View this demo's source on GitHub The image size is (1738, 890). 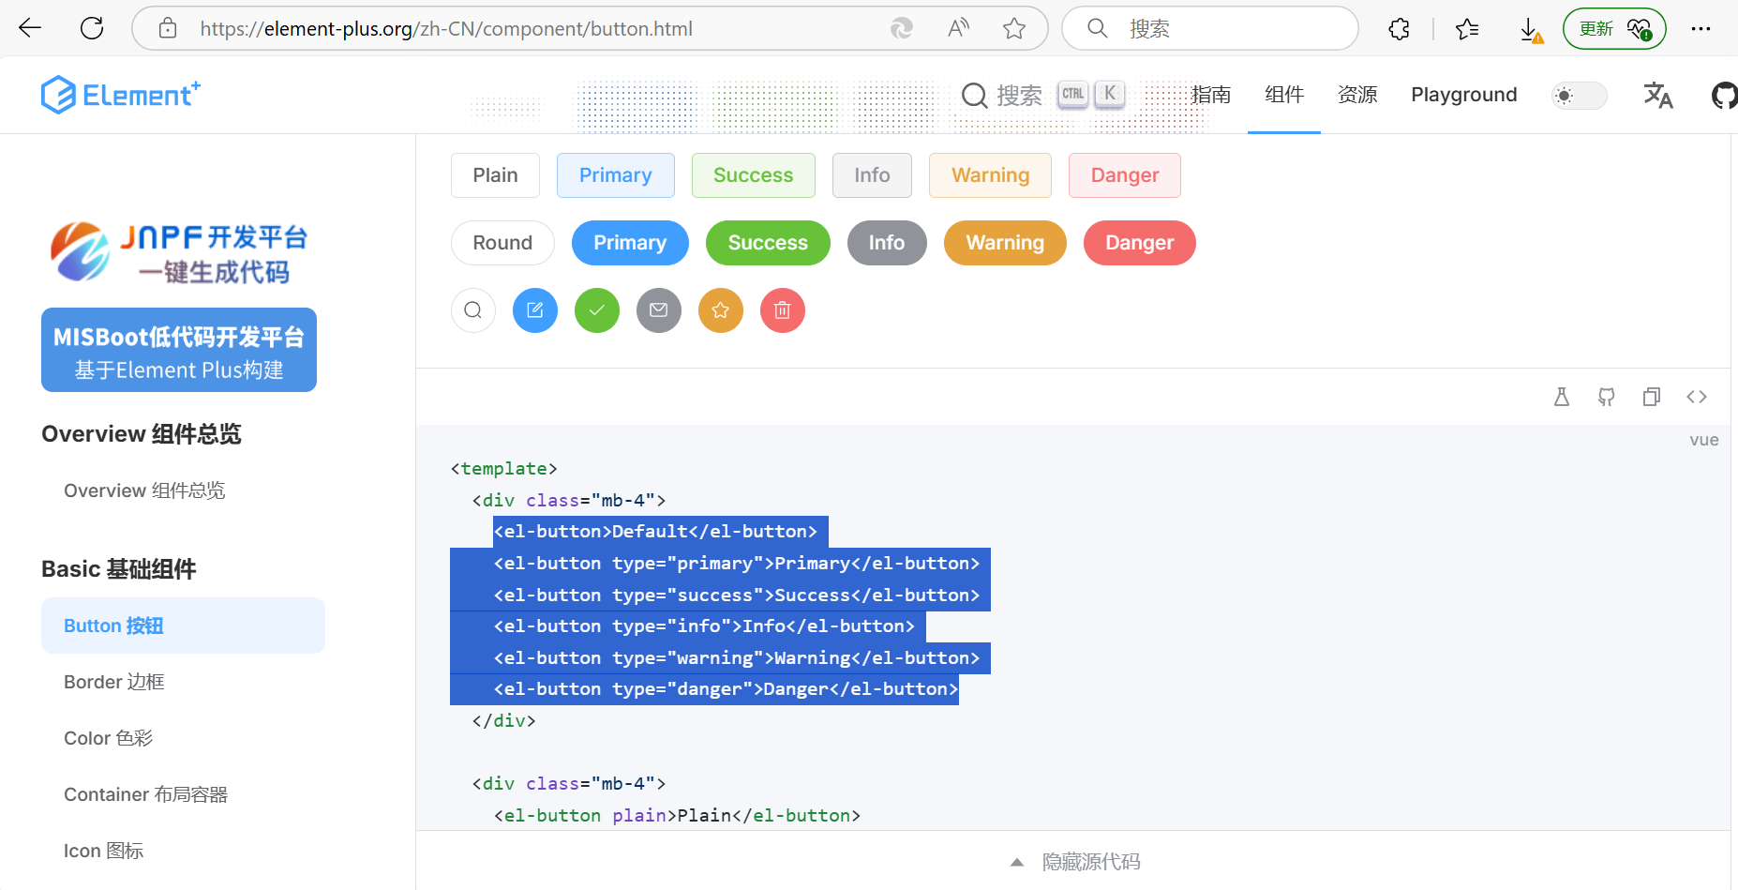[1607, 397]
